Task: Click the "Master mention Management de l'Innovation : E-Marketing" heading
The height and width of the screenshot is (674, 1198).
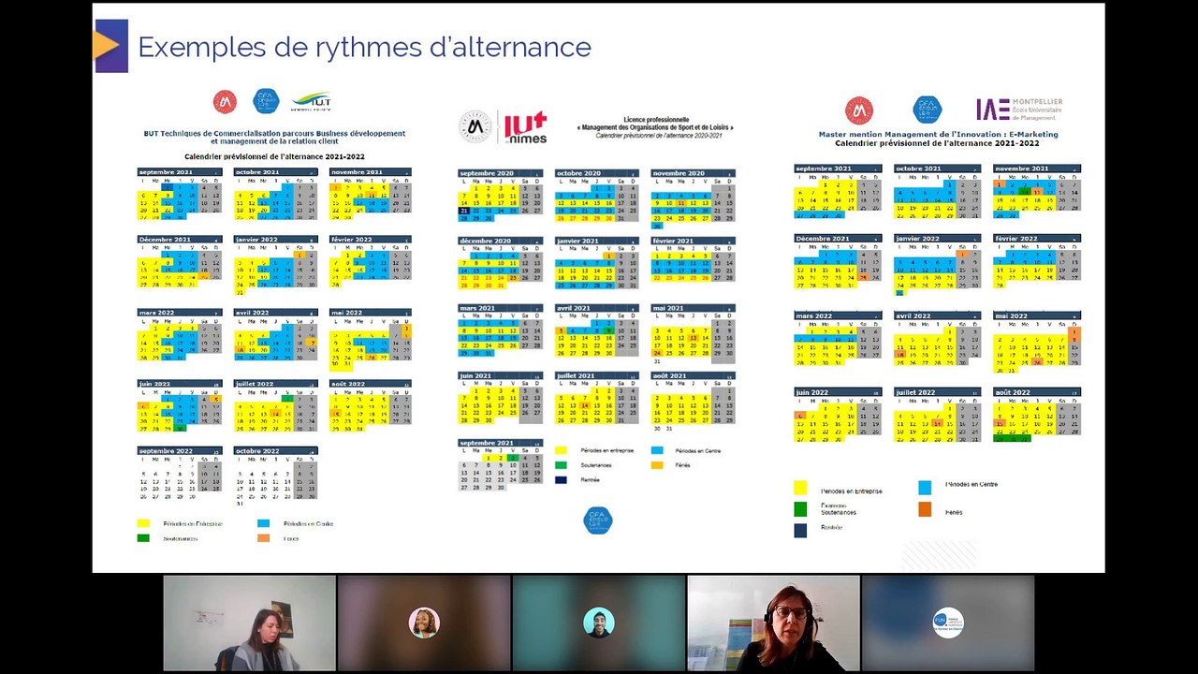Action: pos(938,134)
